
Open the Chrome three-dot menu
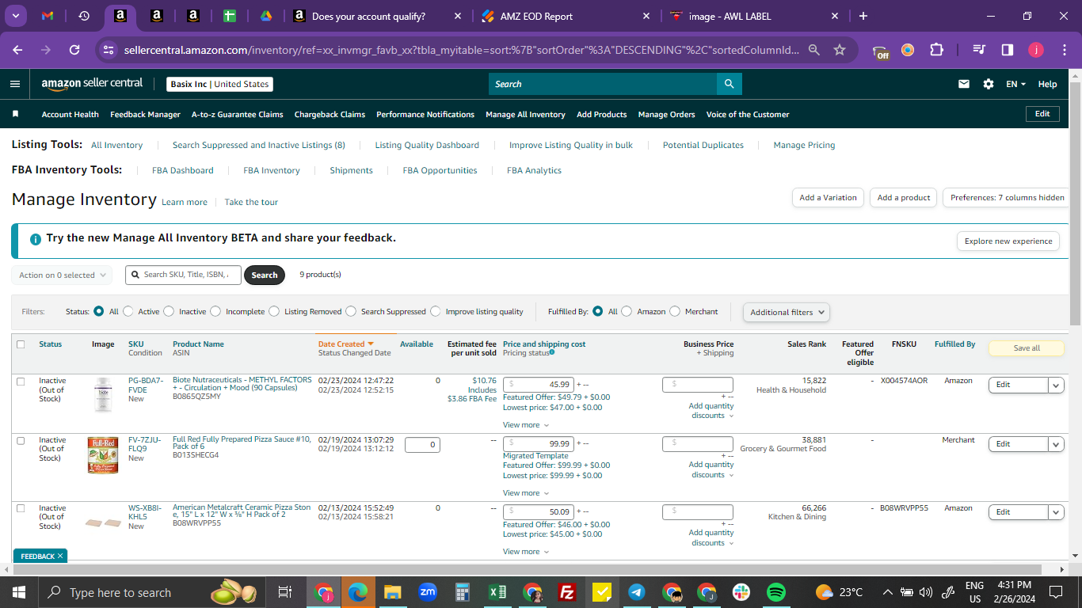(x=1065, y=50)
